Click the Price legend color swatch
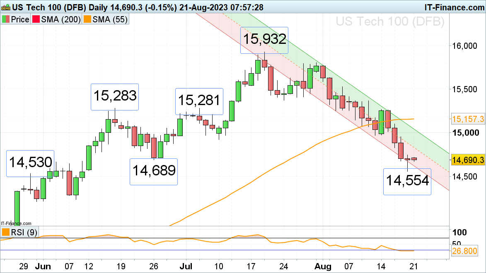The width and height of the screenshot is (486, 273). (x=5, y=19)
